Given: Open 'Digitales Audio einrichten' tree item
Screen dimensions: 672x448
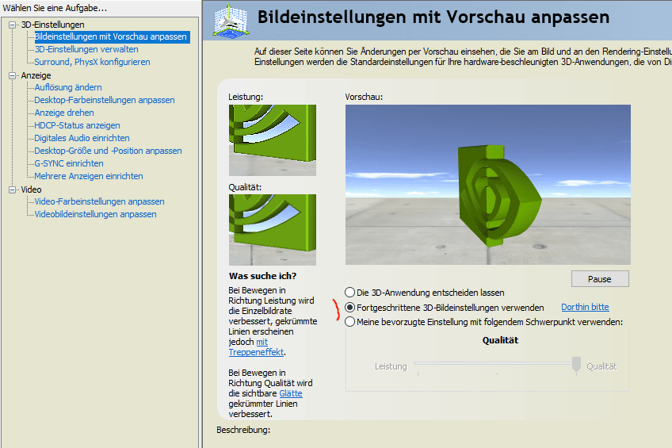Looking at the screenshot, I should pyautogui.click(x=82, y=138).
